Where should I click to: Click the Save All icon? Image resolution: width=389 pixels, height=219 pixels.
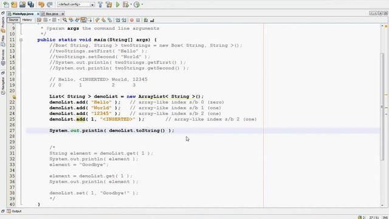point(31,4)
